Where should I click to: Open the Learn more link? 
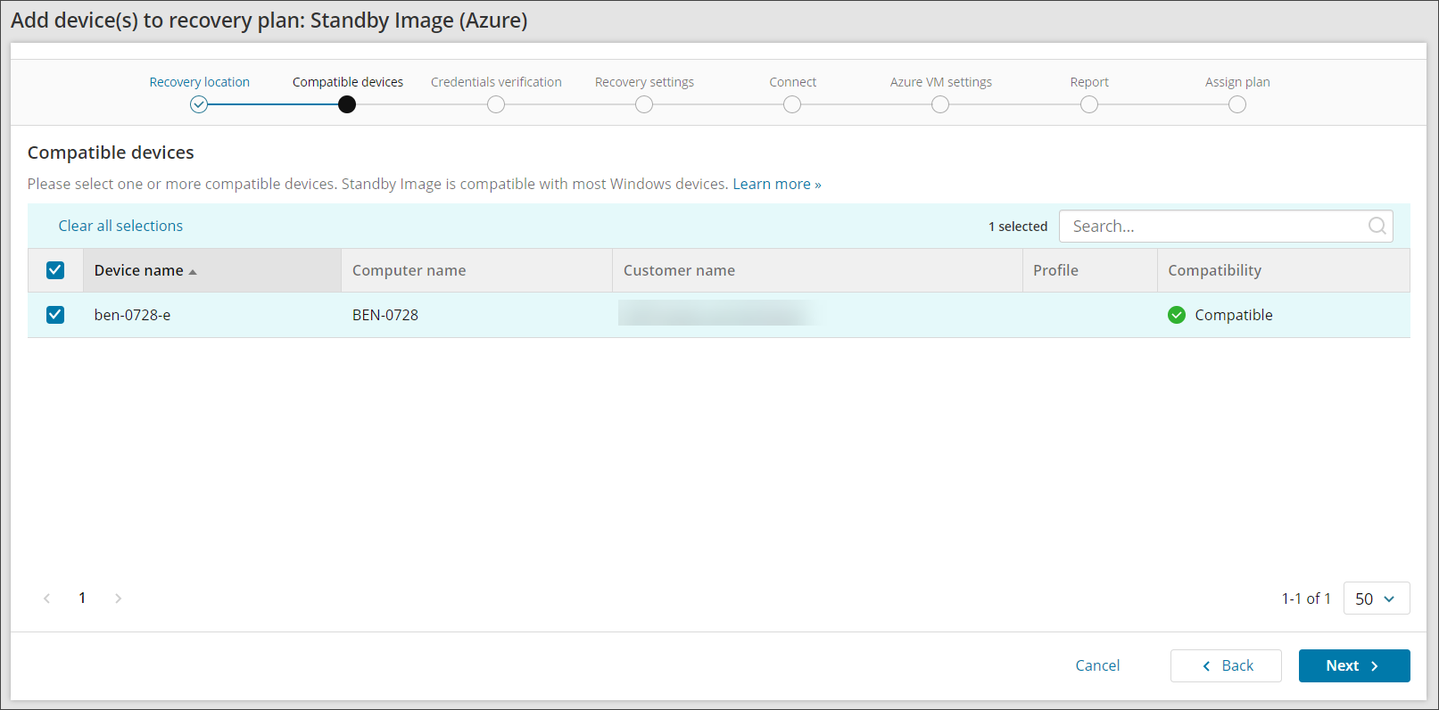coord(776,184)
